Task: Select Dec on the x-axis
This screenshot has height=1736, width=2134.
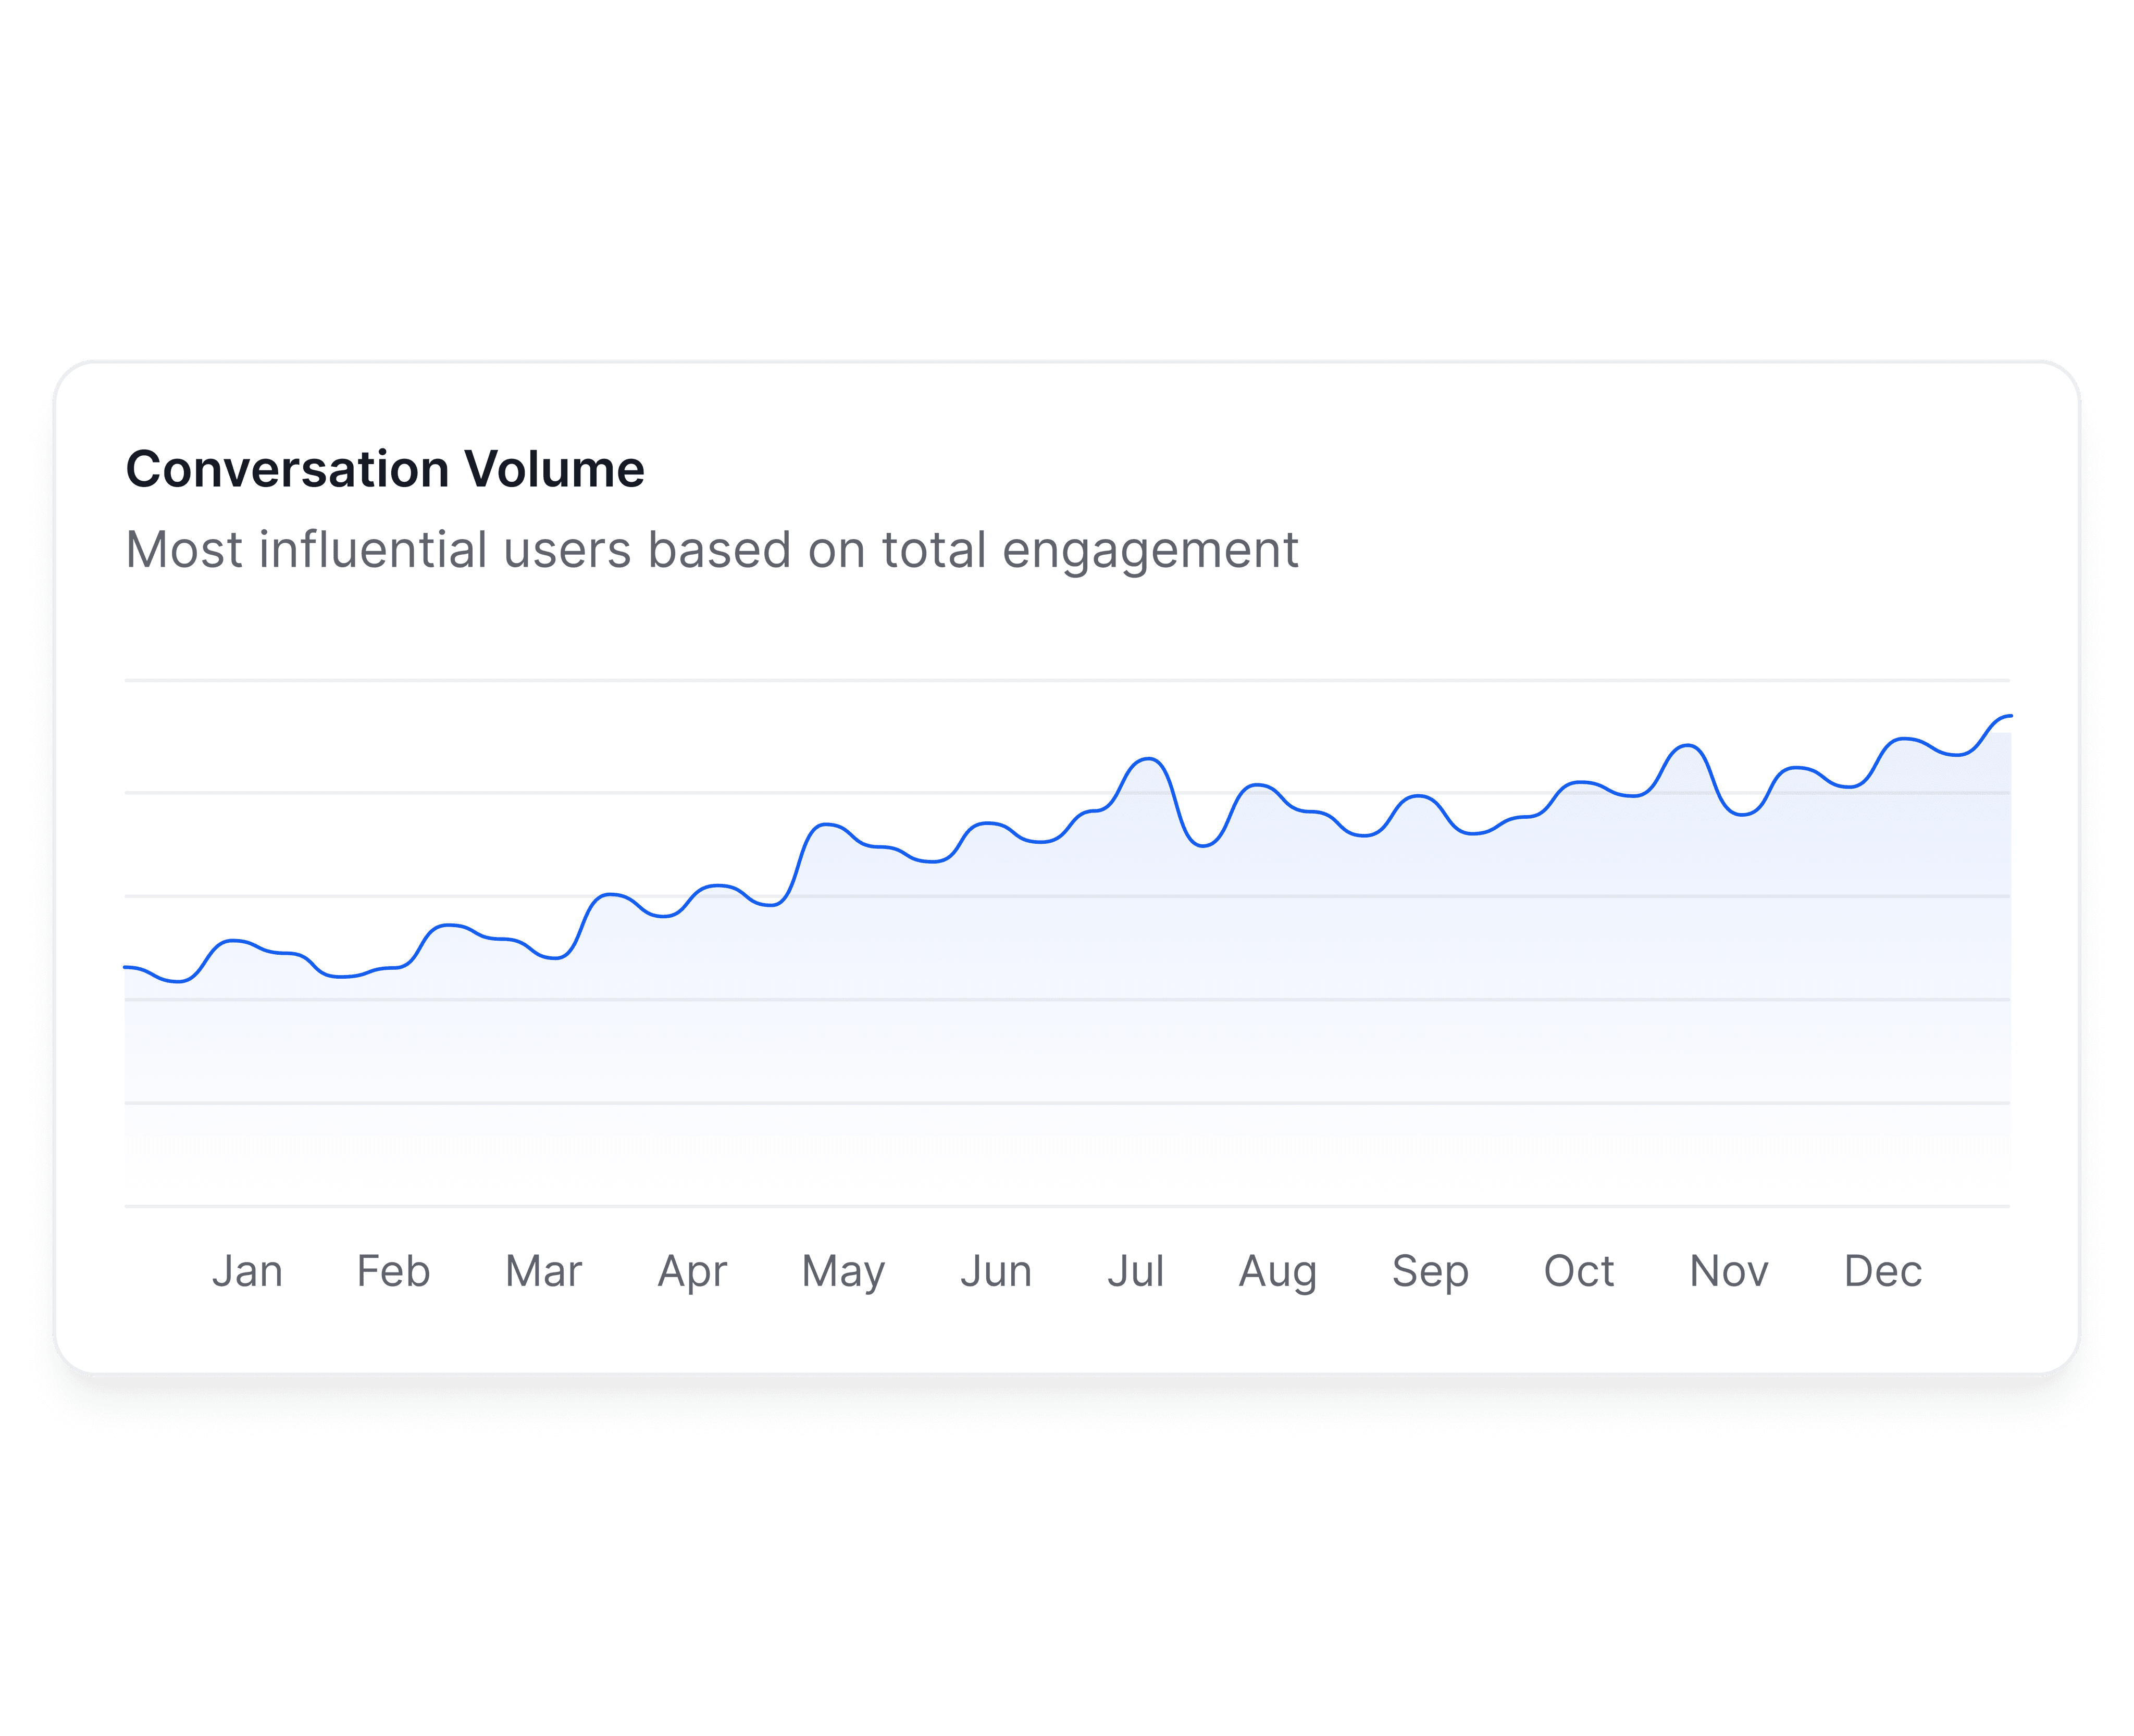Action: click(1883, 1271)
